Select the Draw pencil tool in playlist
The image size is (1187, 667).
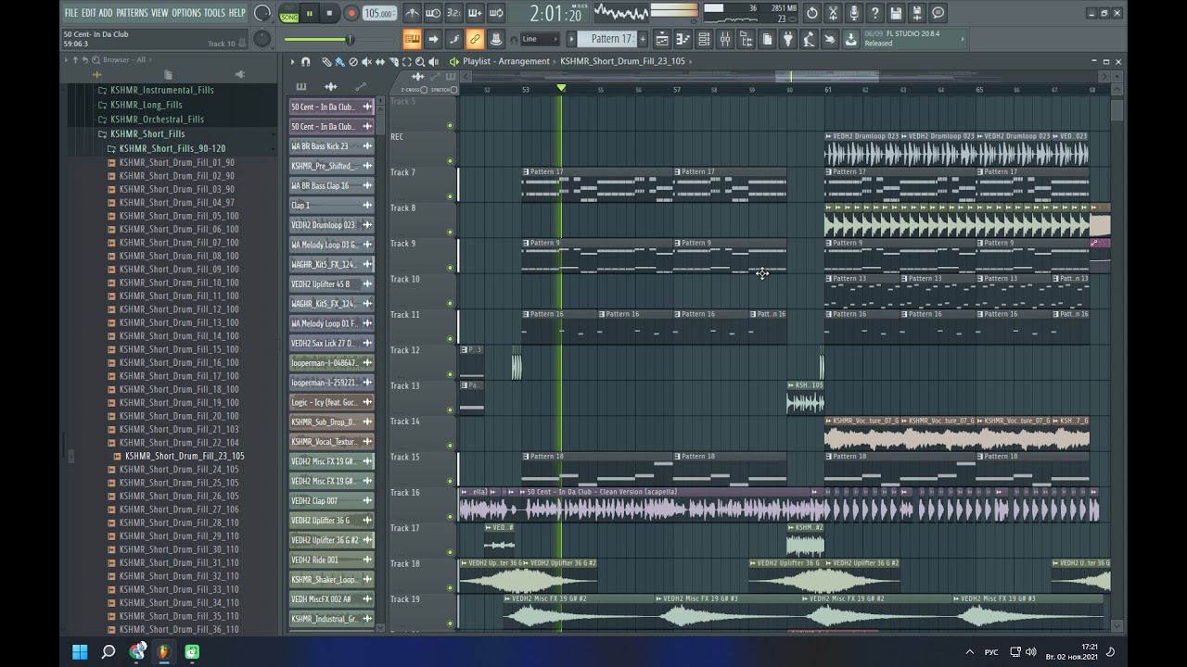[x=326, y=62]
